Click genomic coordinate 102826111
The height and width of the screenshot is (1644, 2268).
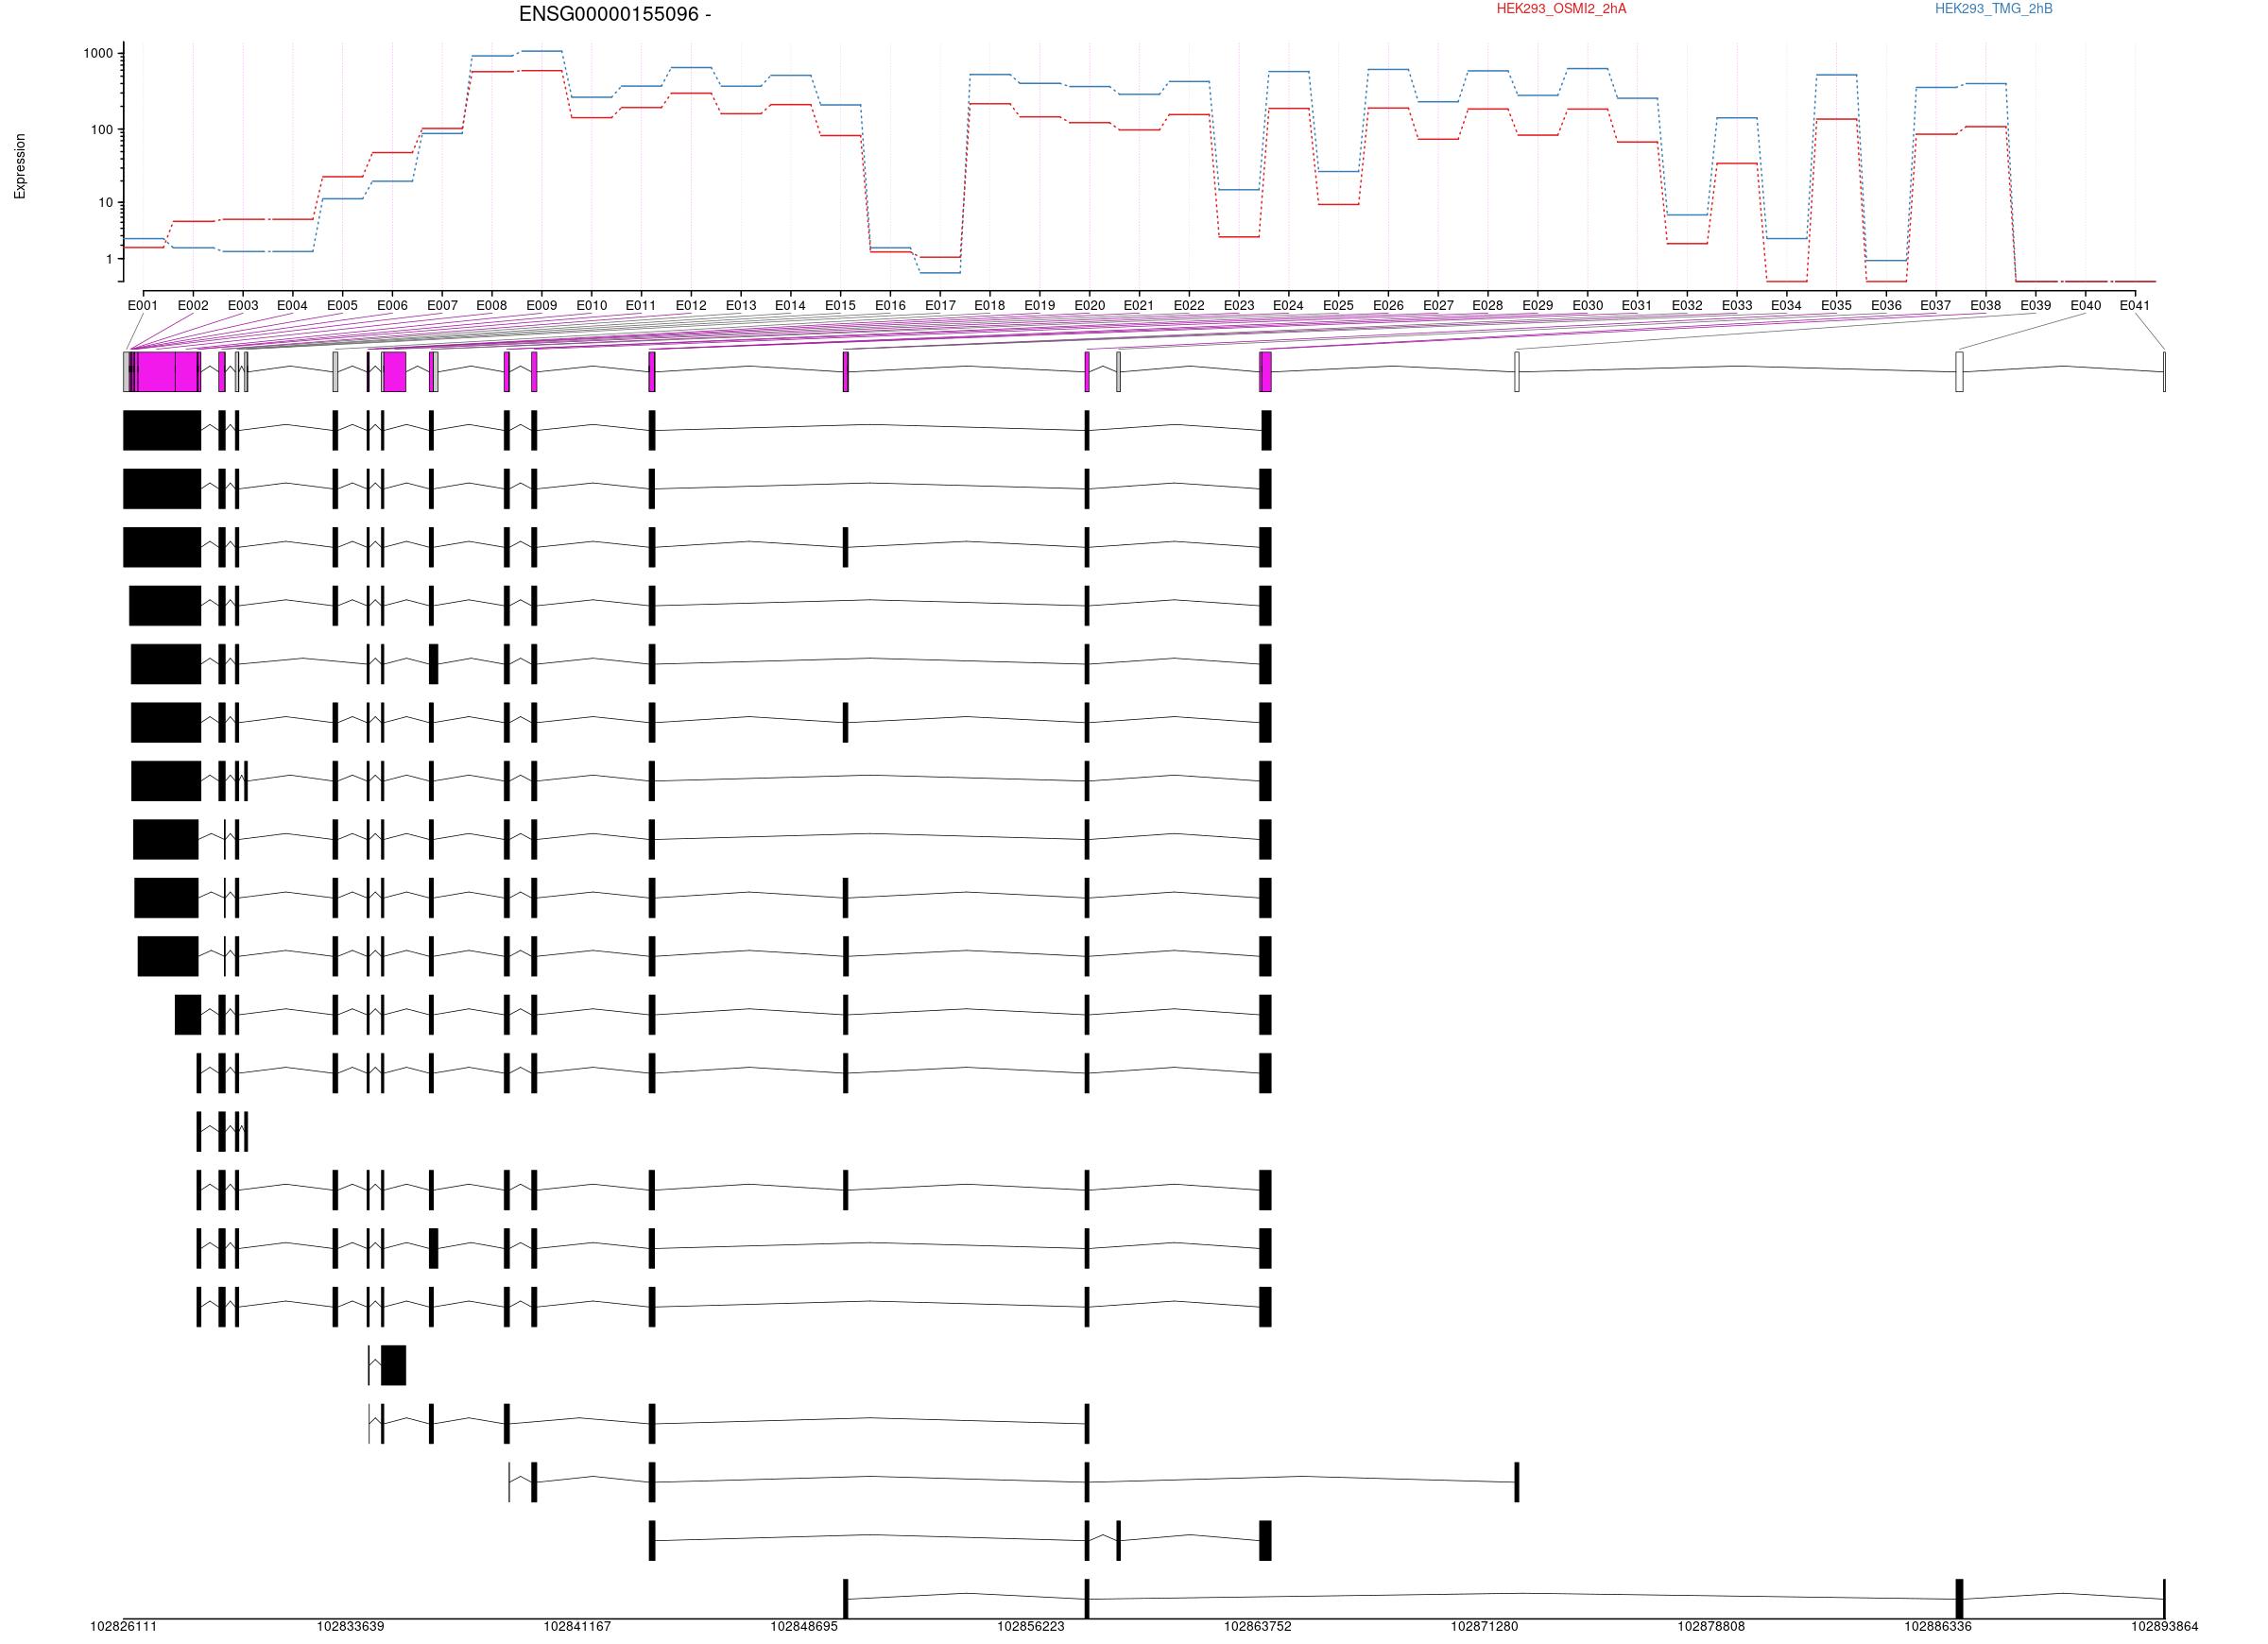point(124,1627)
